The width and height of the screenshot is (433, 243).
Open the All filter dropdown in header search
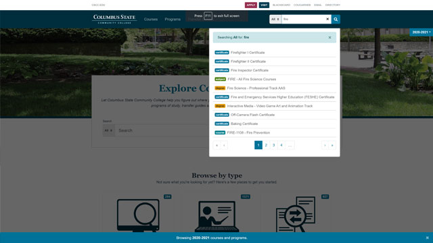tap(275, 20)
